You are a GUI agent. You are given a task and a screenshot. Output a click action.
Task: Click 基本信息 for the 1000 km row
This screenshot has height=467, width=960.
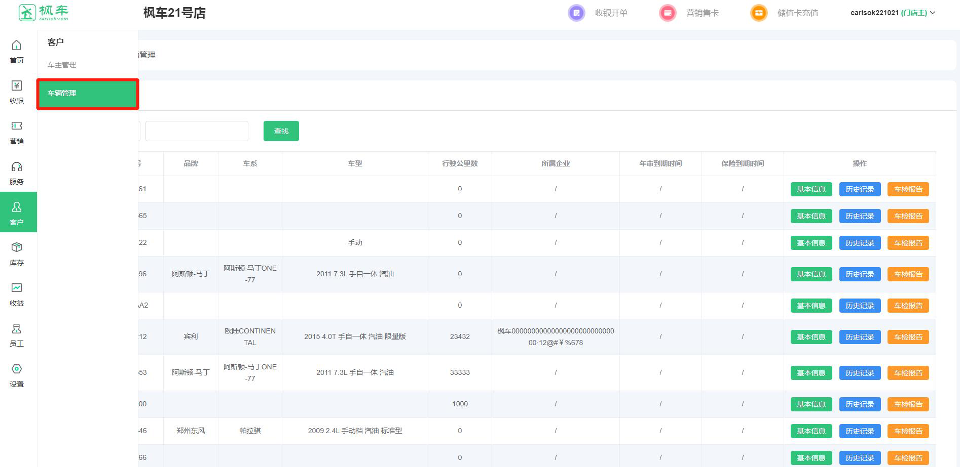(811, 404)
